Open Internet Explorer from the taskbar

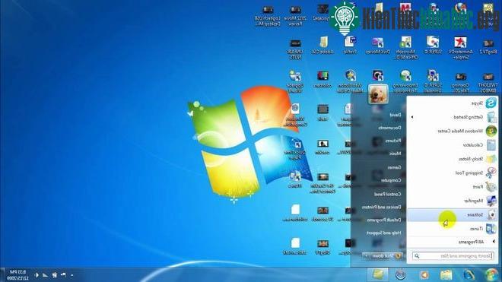point(469,275)
